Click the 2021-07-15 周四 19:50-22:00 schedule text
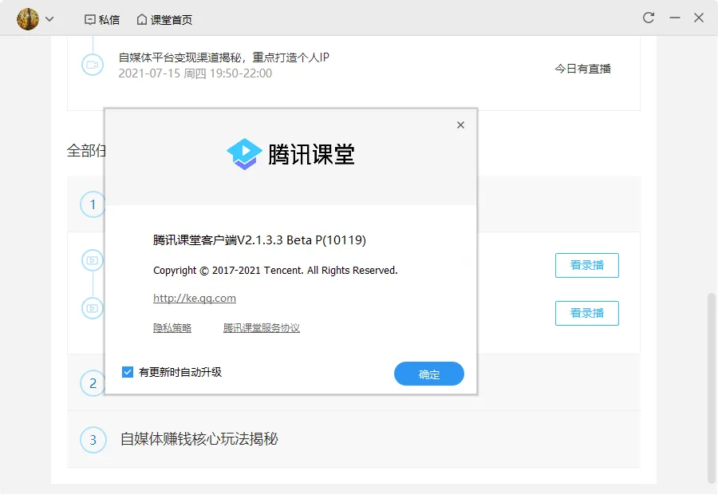This screenshot has height=495, width=718. point(195,73)
